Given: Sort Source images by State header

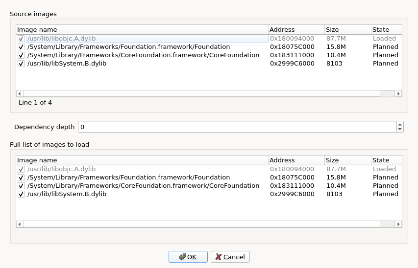Looking at the screenshot, I should point(387,29).
